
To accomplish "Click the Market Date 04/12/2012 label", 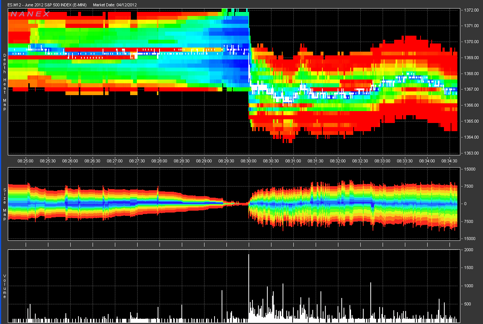I will click(115, 5).
